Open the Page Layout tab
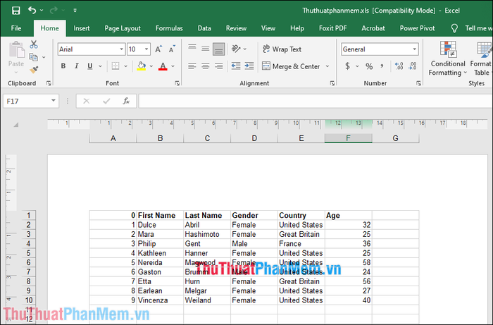This screenshot has height=325, width=493. [x=123, y=28]
